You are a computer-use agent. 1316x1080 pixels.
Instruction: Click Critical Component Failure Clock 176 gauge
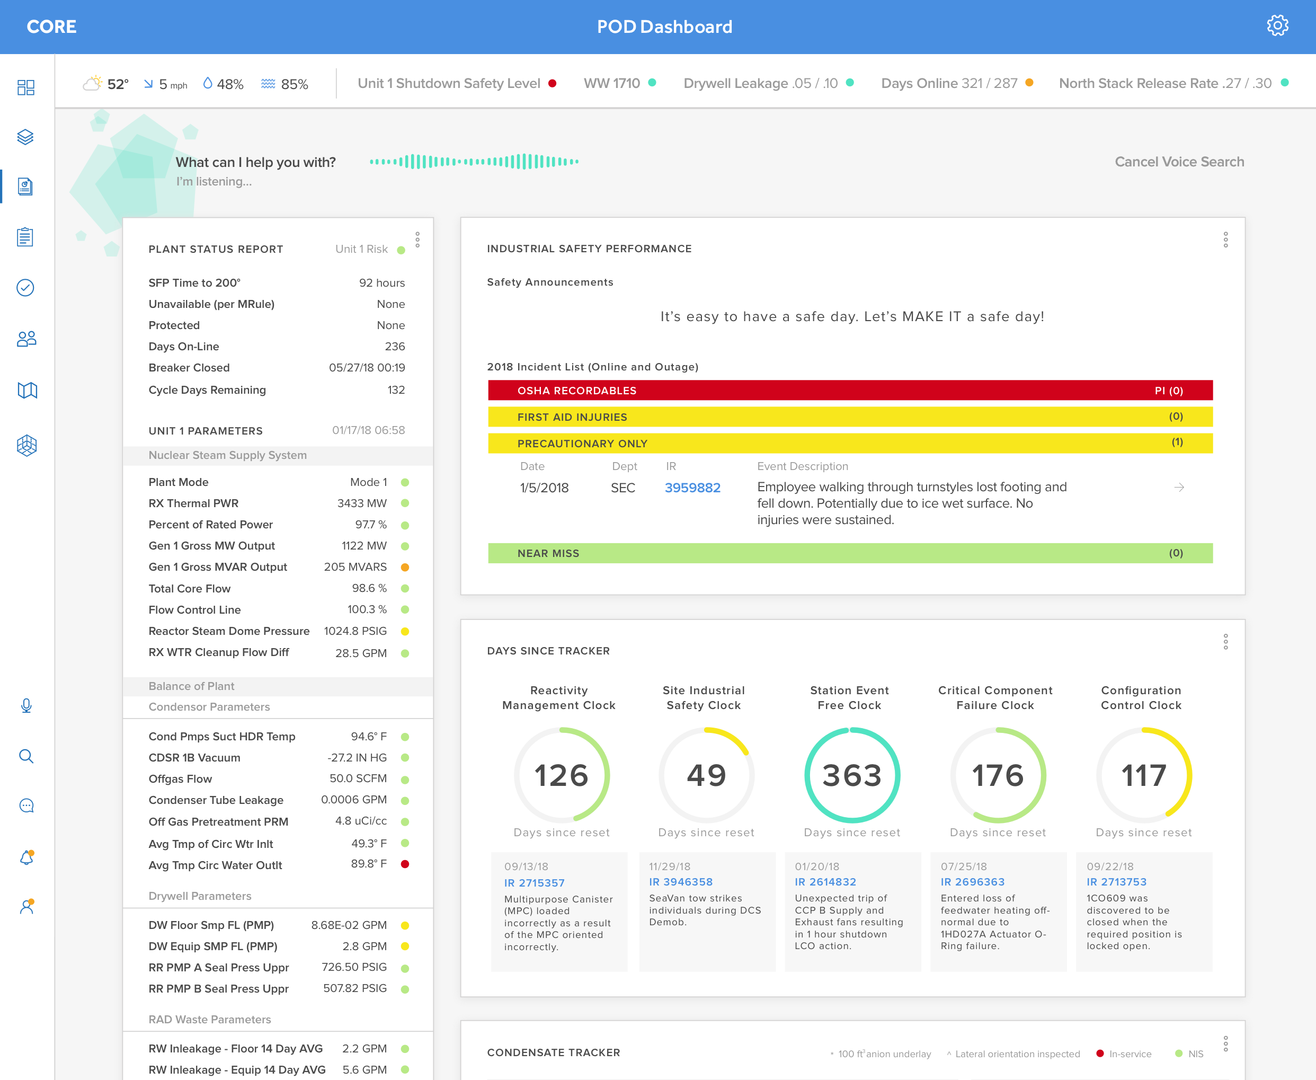coord(998,775)
